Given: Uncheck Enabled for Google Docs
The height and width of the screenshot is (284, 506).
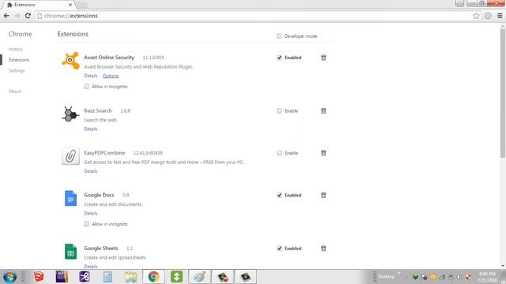Looking at the screenshot, I should pyautogui.click(x=279, y=195).
